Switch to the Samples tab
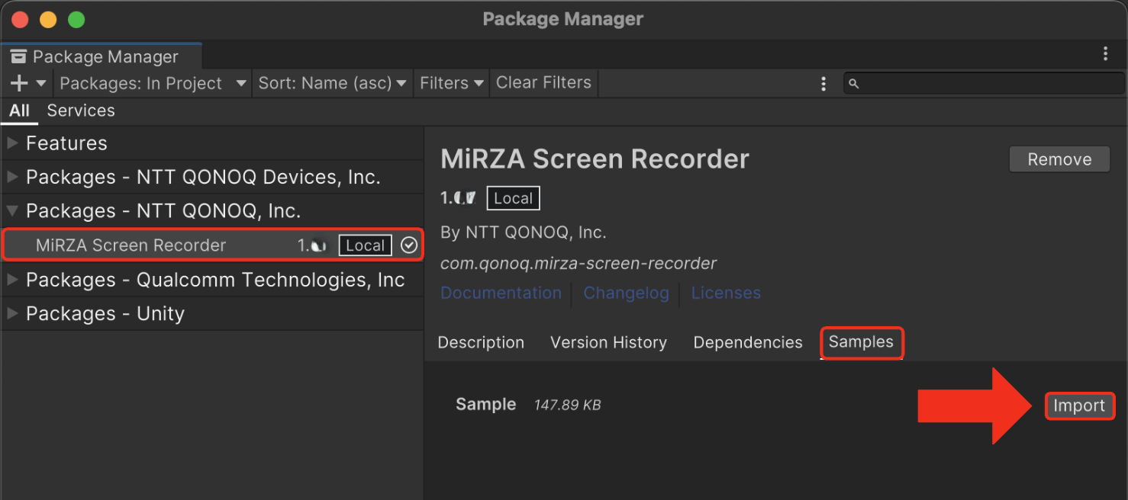The image size is (1128, 500). click(861, 342)
